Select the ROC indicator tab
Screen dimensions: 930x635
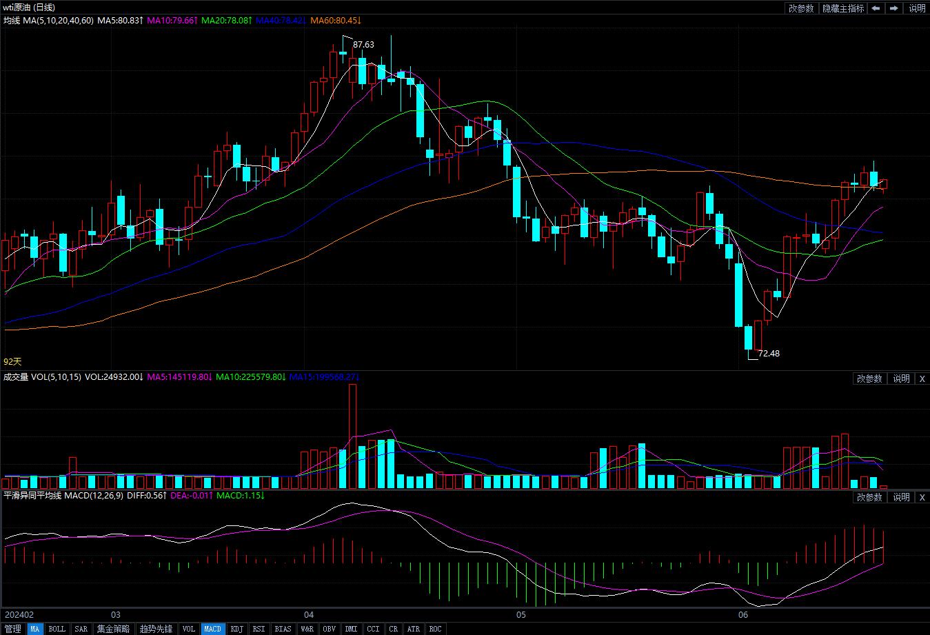435,629
